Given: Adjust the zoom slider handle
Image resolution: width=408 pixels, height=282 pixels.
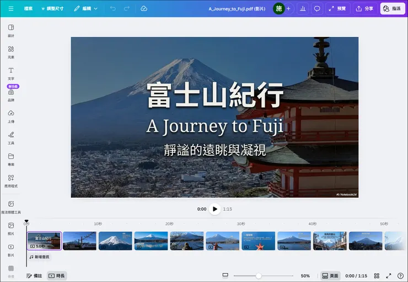Looking at the screenshot, I should [x=259, y=276].
